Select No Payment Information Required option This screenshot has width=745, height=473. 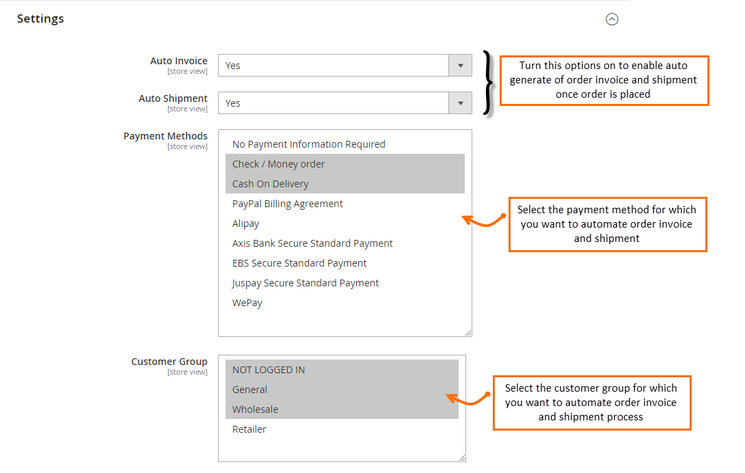309,144
